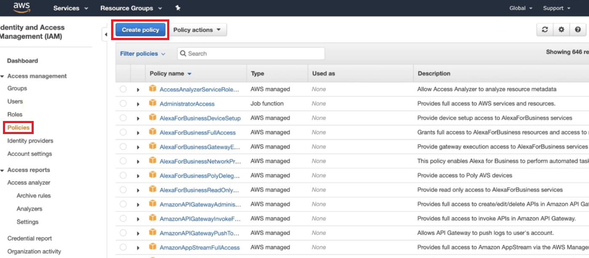
Task: Click the AccessAnalyzerServiceRole policy box icon
Action: (152, 89)
